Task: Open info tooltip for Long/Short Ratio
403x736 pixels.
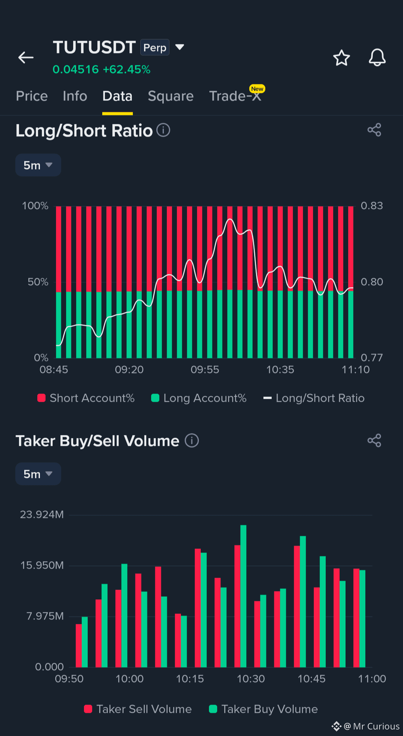Action: tap(163, 130)
